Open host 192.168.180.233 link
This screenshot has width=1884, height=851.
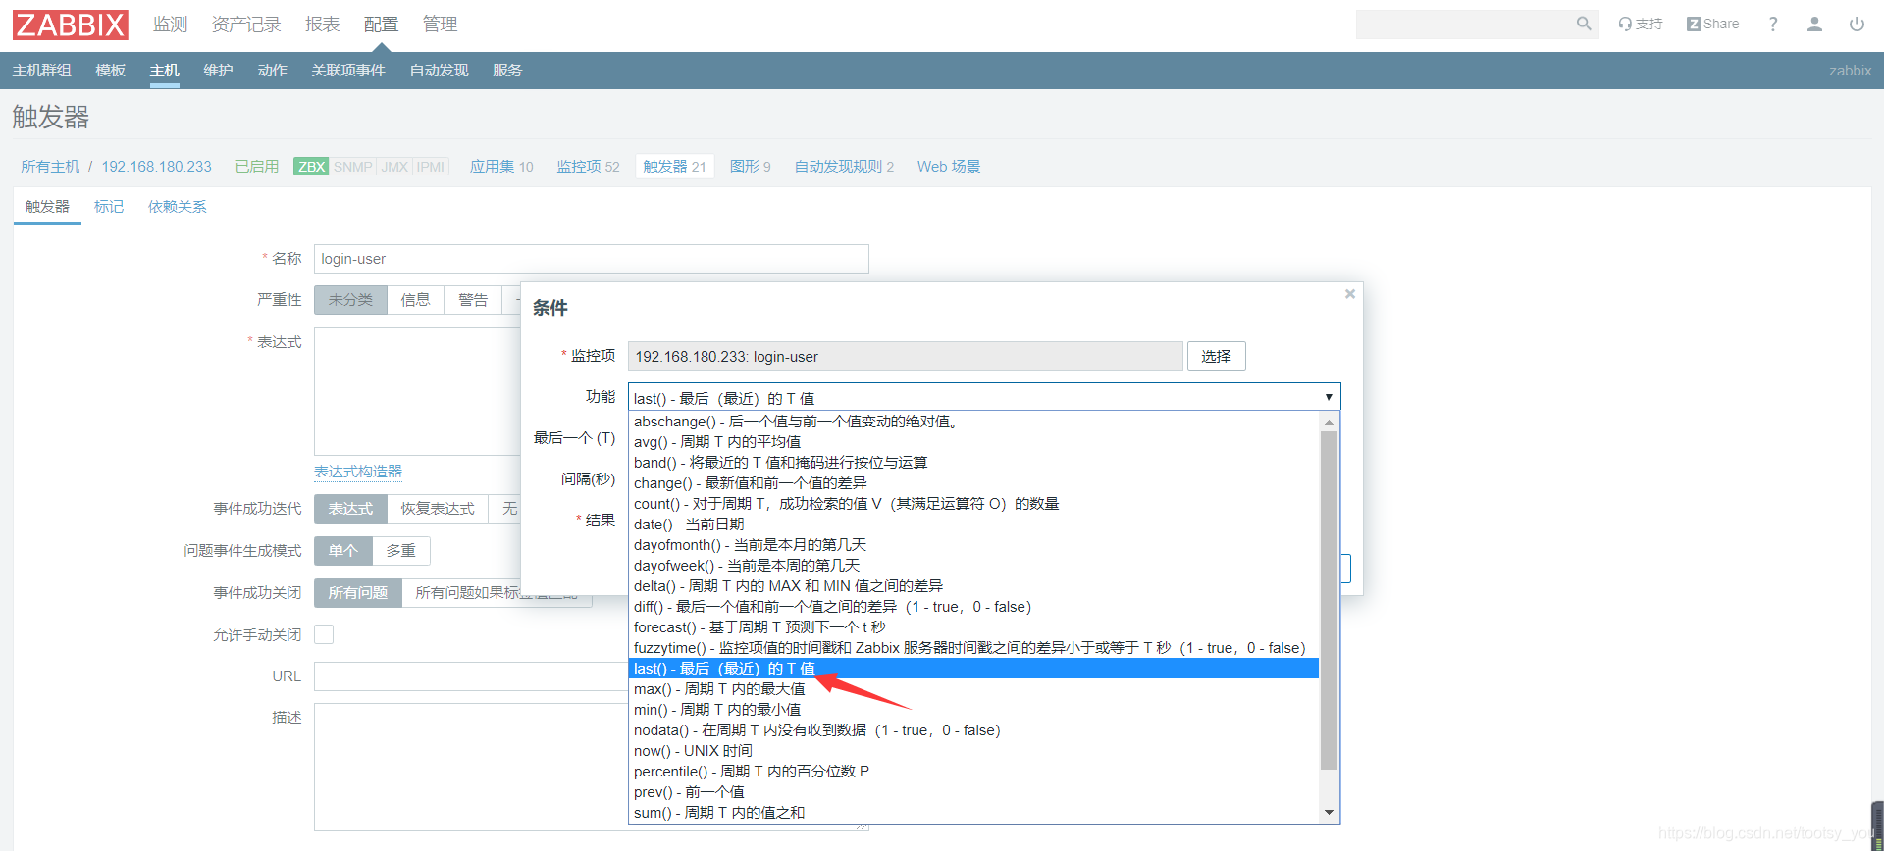click(157, 167)
